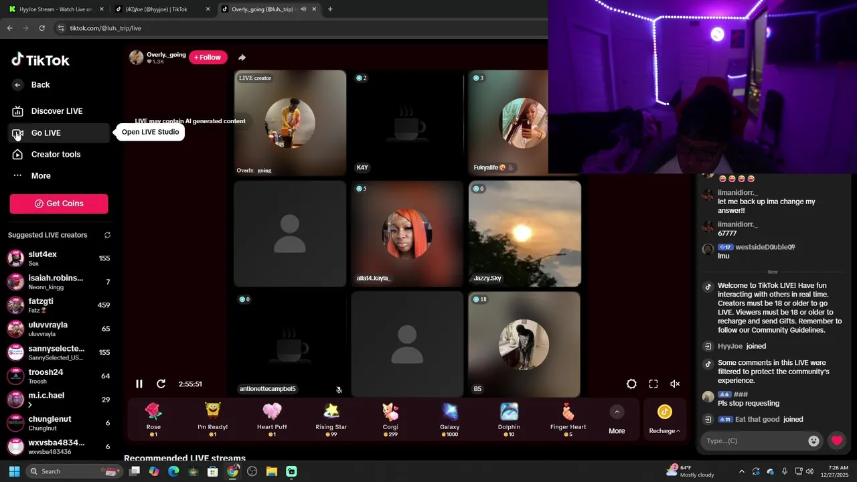Follow Overly._going with the Follow button
Screen dimensions: 857x482
[x=208, y=58]
